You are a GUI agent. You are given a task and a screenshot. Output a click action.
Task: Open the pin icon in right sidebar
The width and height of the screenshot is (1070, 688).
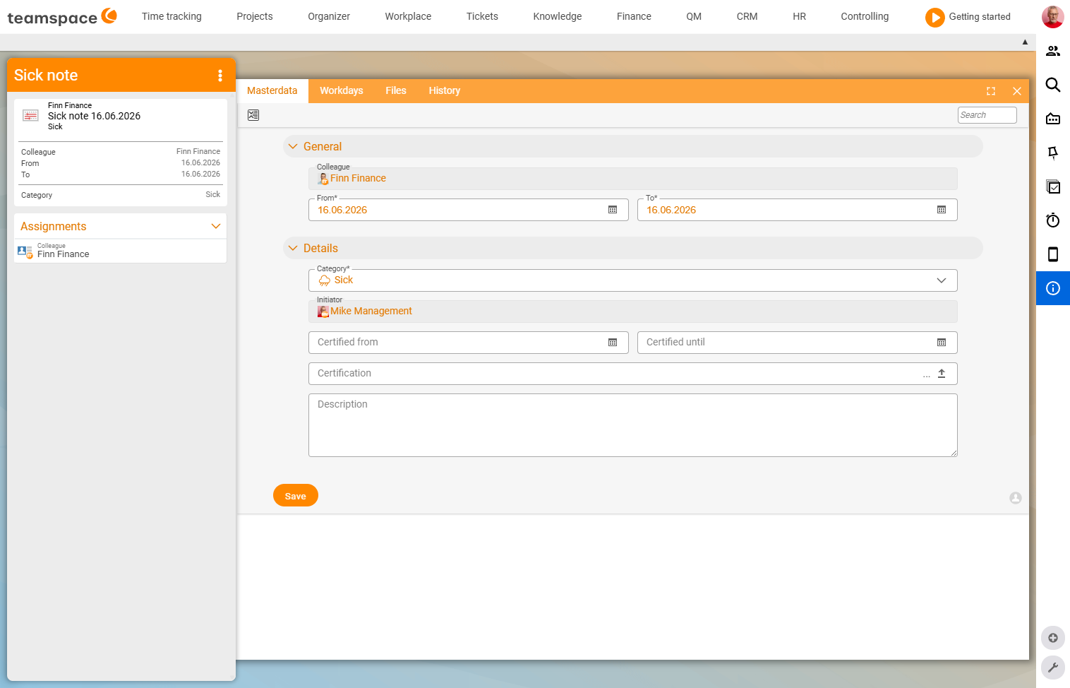pos(1053,153)
